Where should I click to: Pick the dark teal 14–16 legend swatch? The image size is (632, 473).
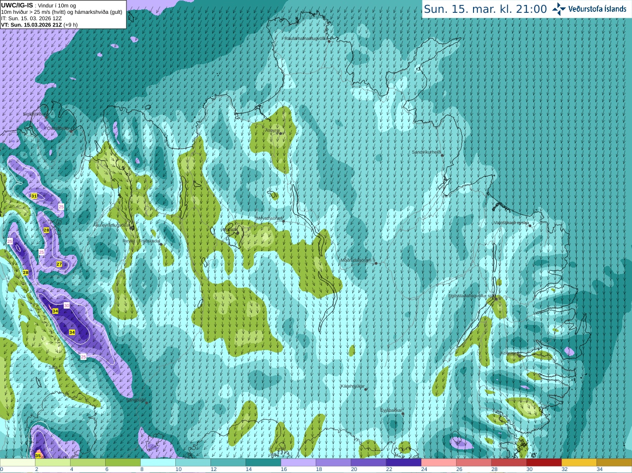[x=263, y=463]
